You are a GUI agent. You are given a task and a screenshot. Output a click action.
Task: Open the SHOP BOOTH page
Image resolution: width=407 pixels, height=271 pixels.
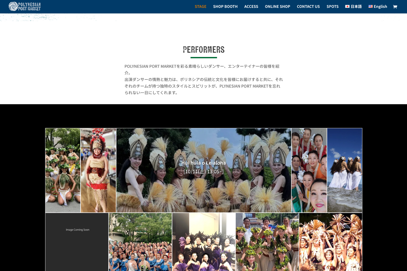click(225, 6)
